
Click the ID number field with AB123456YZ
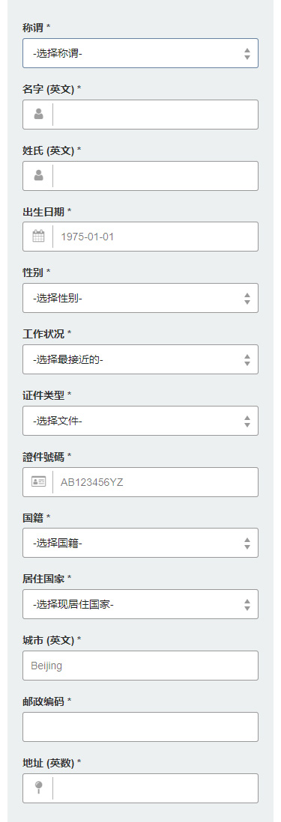pyautogui.click(x=155, y=482)
